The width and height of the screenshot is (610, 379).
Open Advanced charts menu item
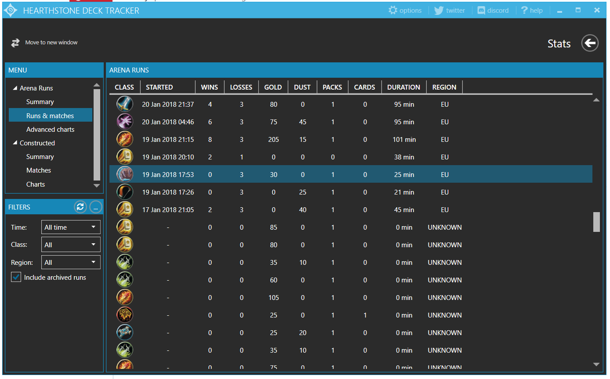point(50,130)
